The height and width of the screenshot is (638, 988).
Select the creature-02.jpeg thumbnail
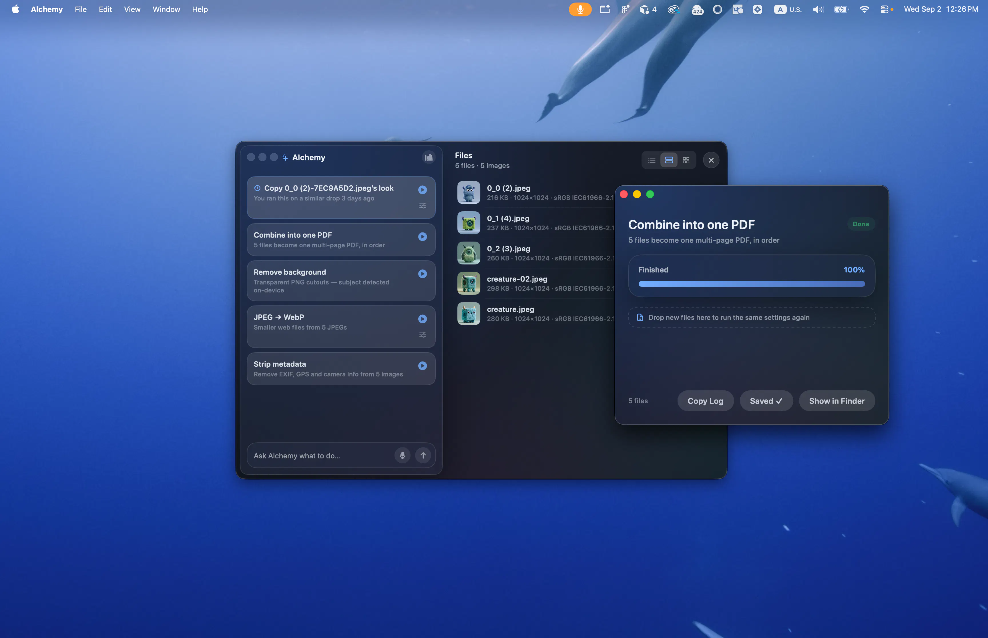point(469,283)
